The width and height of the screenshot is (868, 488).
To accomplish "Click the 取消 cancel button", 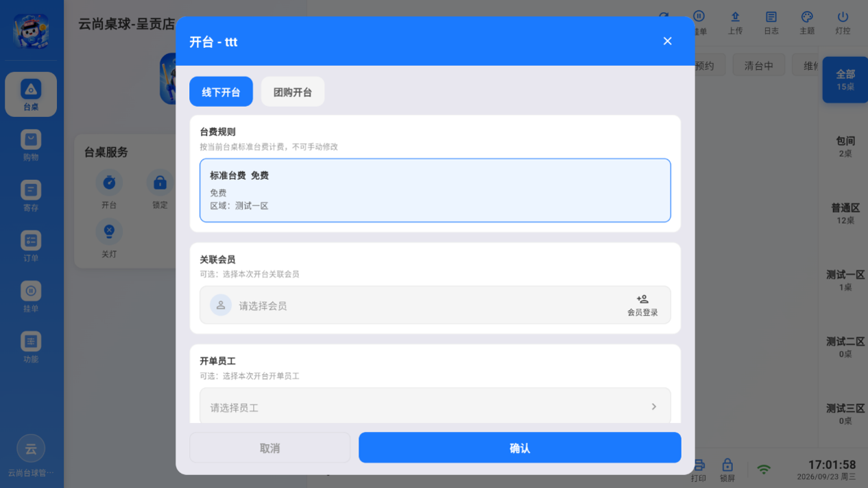I will [x=270, y=448].
